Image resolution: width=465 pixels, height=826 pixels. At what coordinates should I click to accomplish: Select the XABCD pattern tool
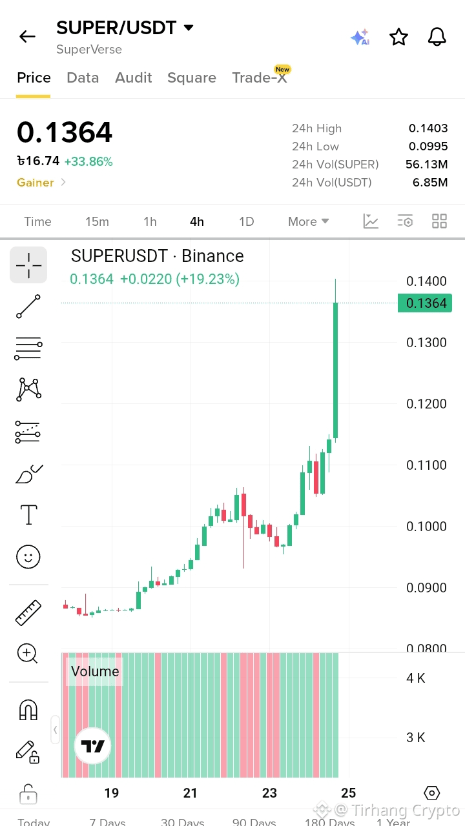[28, 388]
